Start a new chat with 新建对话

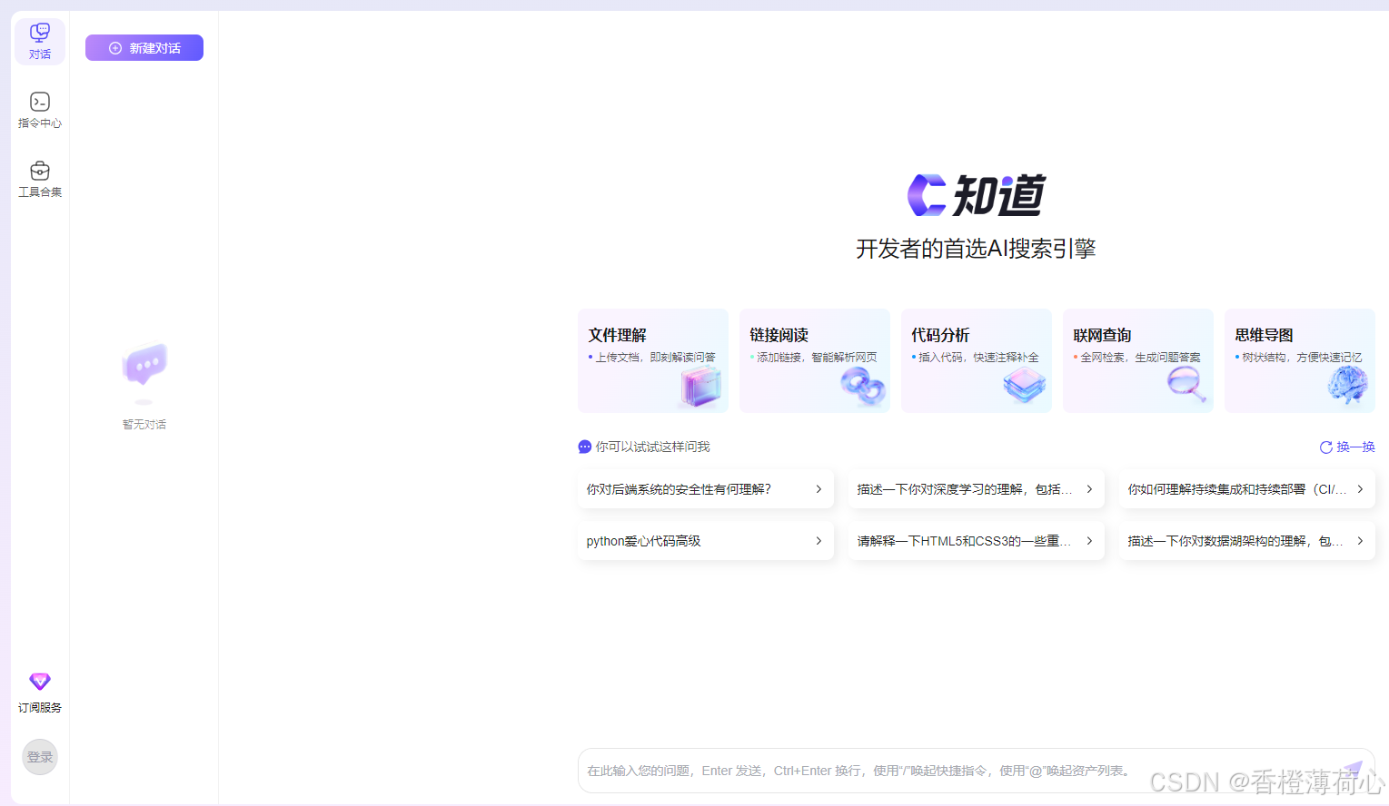(x=144, y=48)
